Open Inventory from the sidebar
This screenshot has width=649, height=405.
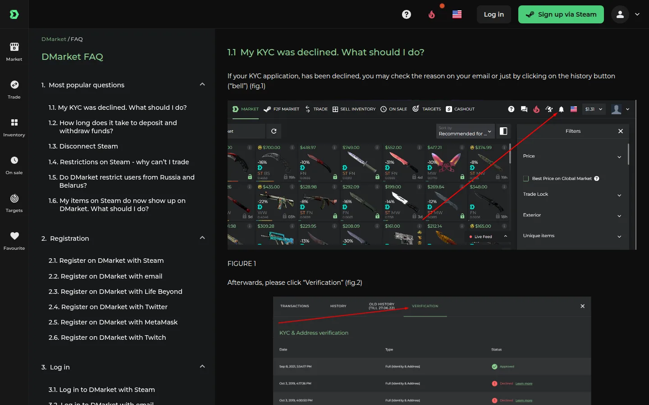[x=14, y=127]
